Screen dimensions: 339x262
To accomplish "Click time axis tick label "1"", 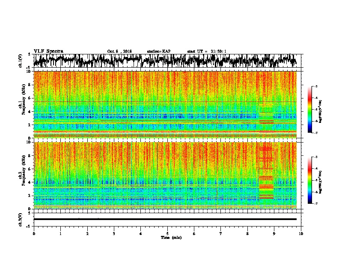I will point(60,234).
